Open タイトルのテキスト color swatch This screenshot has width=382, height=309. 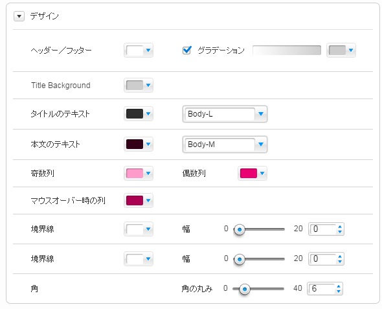pos(139,114)
